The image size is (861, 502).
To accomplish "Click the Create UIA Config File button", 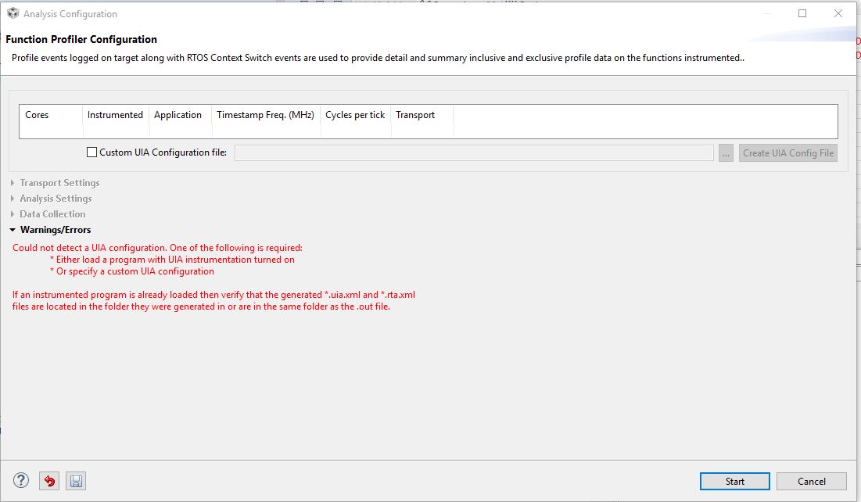I will pyautogui.click(x=787, y=153).
